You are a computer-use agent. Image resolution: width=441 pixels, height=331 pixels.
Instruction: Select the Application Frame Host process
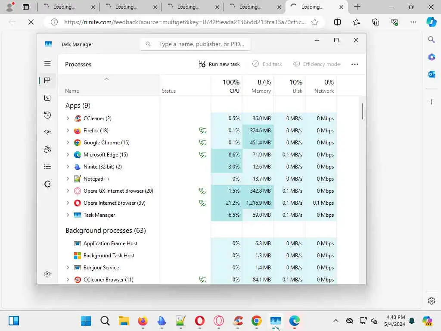pyautogui.click(x=197, y=244)
